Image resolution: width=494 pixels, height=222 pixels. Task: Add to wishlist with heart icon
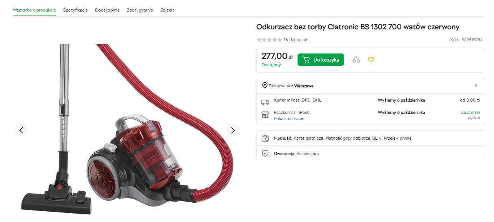(371, 60)
